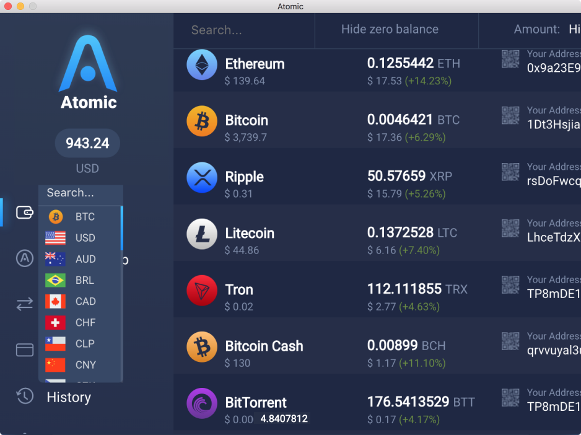The height and width of the screenshot is (435, 581).
Task: Show QR code for Tron address
Action: tap(510, 284)
